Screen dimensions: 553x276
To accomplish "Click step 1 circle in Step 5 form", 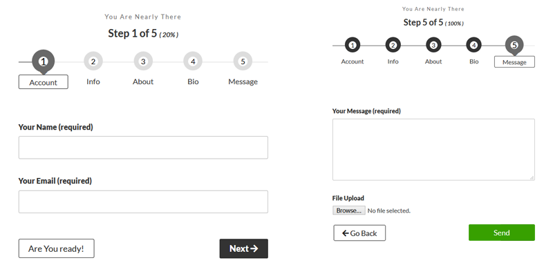I will tap(353, 46).
